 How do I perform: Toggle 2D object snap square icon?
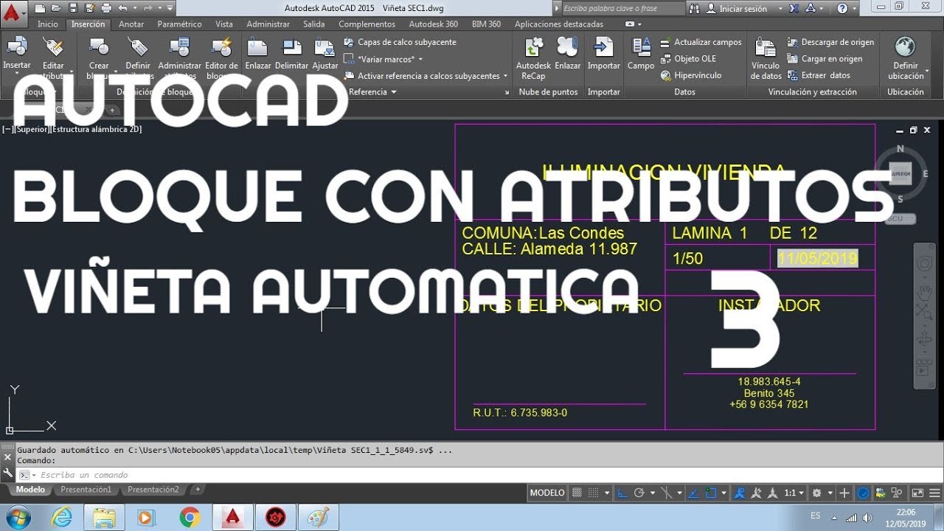click(x=711, y=493)
